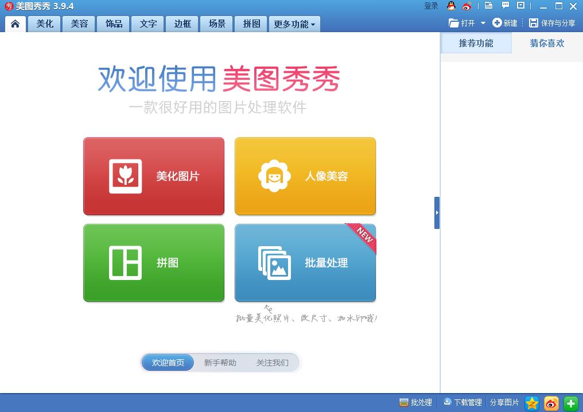
Task: Switch to the 美化 tab
Action: pyautogui.click(x=44, y=24)
